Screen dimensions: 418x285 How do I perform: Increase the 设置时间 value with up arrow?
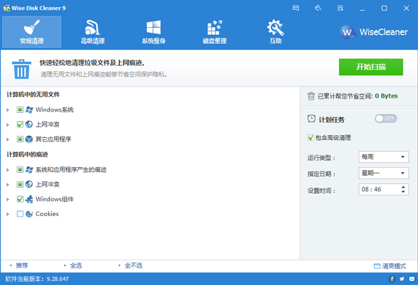403,187
